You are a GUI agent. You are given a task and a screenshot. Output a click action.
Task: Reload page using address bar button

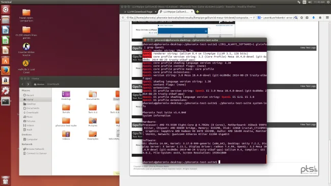254,18
